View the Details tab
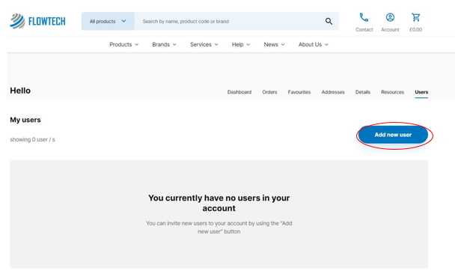Viewport: 455px width, 271px height. coord(363,92)
